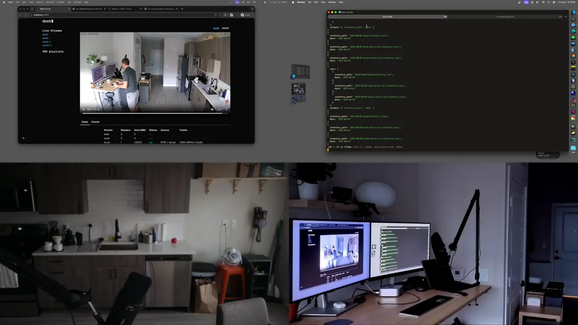The height and width of the screenshot is (325, 578).
Task: Click the date and time in the menu bar
Action: tap(567, 2)
